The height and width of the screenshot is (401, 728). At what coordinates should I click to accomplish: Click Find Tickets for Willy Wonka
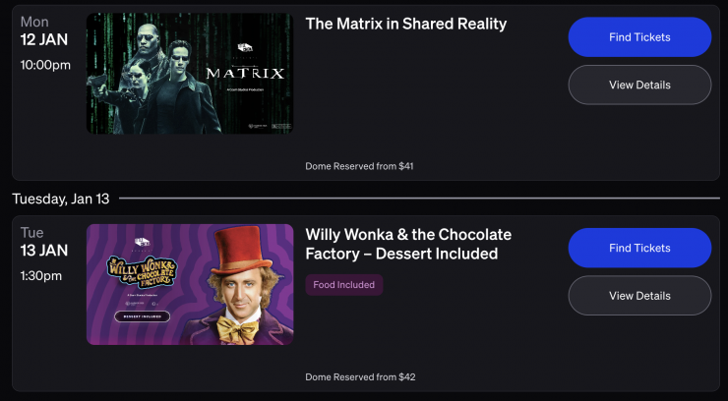(x=639, y=248)
